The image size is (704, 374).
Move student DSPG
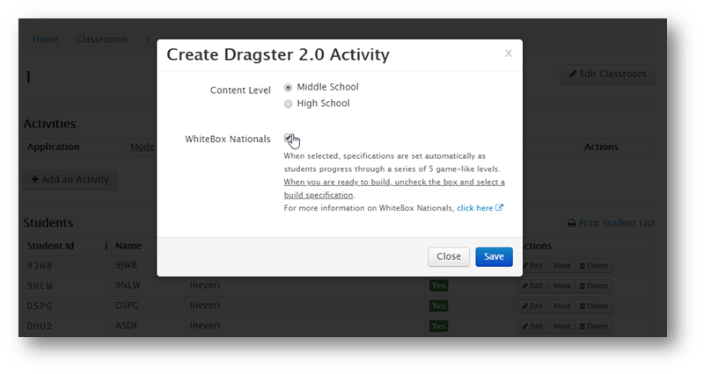(561, 306)
